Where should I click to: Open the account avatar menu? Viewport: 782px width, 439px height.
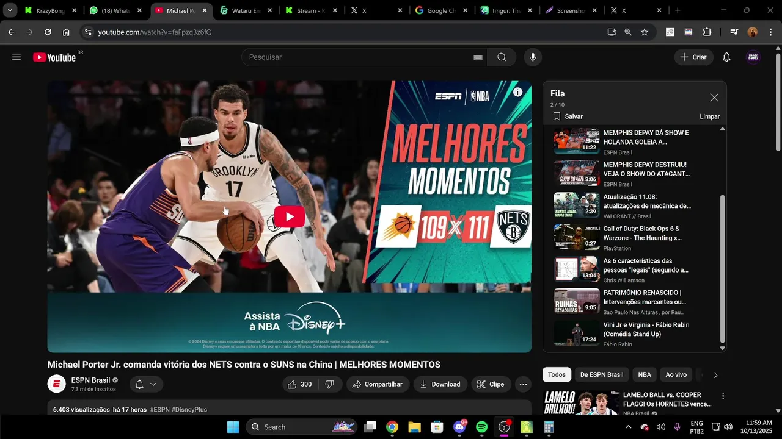tap(754, 57)
